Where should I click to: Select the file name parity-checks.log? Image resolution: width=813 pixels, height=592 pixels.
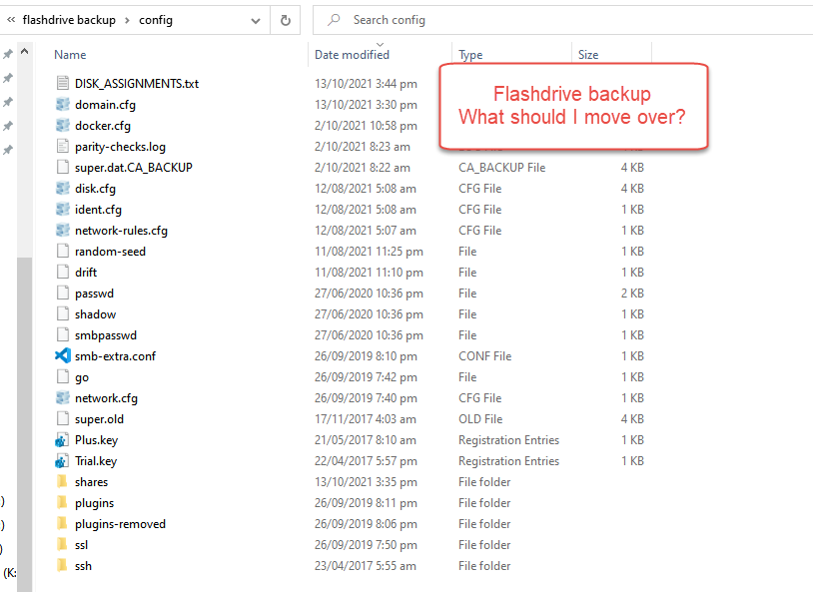click(x=120, y=147)
